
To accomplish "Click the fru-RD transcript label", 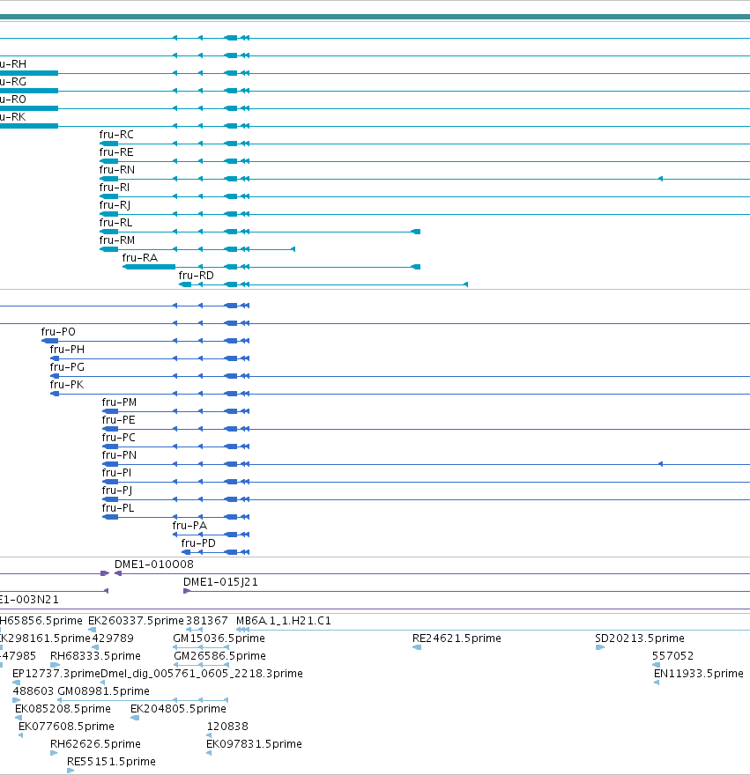I will (x=196, y=276).
